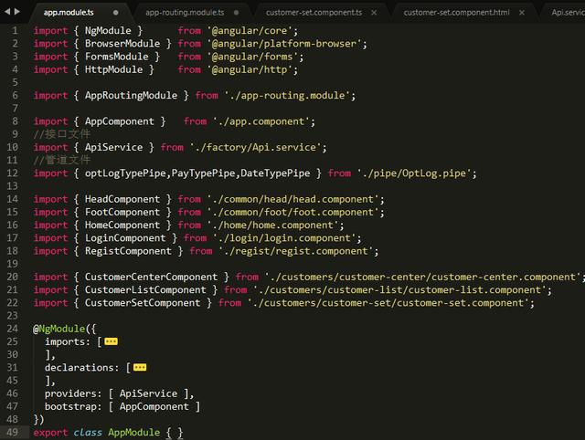The height and width of the screenshot is (440, 585).
Task: Click the './app.component' path string
Action: pyautogui.click(x=261, y=121)
